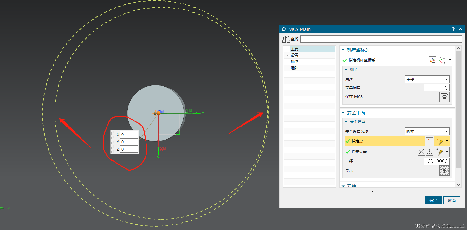The width and height of the screenshot is (467, 230).
Task: Click the X coordinate input box
Action: (129, 134)
